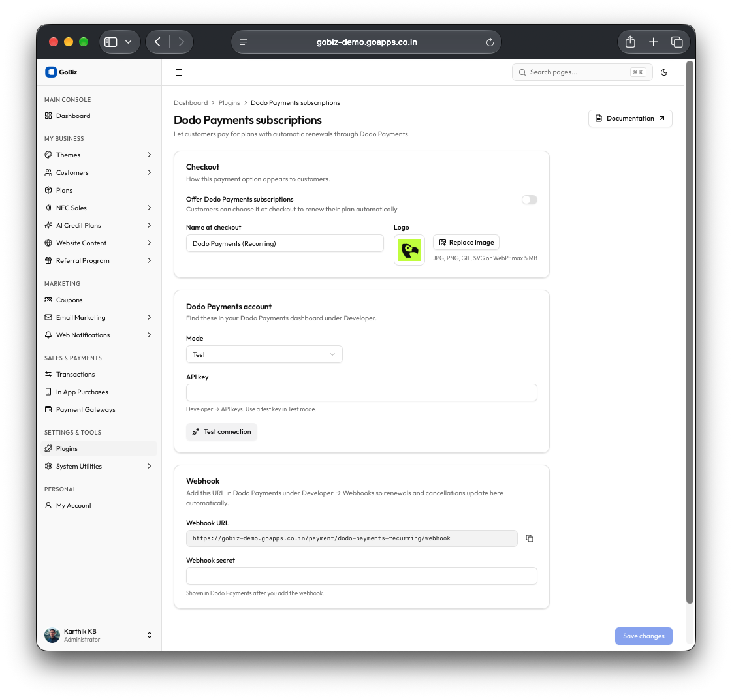732x699 pixels.
Task: Click the Dashboard grid icon
Action: (x=48, y=116)
